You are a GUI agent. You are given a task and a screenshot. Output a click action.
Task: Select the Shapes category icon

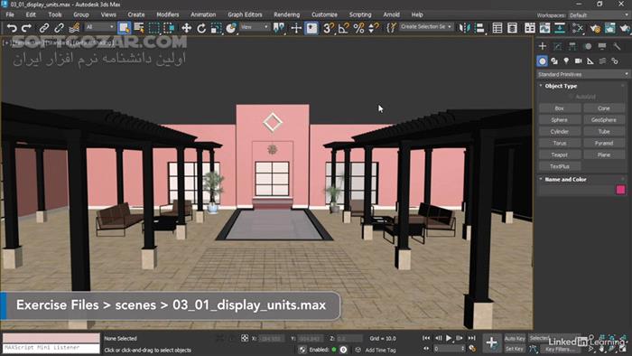[554, 61]
